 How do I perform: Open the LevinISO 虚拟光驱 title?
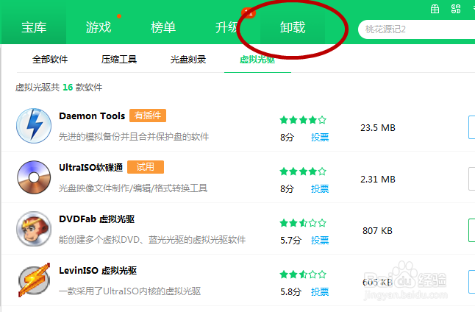(x=98, y=271)
